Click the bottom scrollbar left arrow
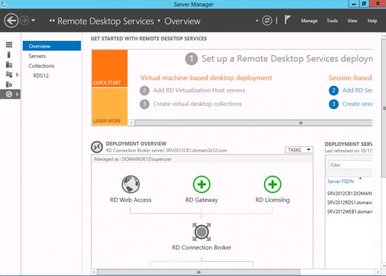The width and height of the screenshot is (386, 276). coord(94,272)
